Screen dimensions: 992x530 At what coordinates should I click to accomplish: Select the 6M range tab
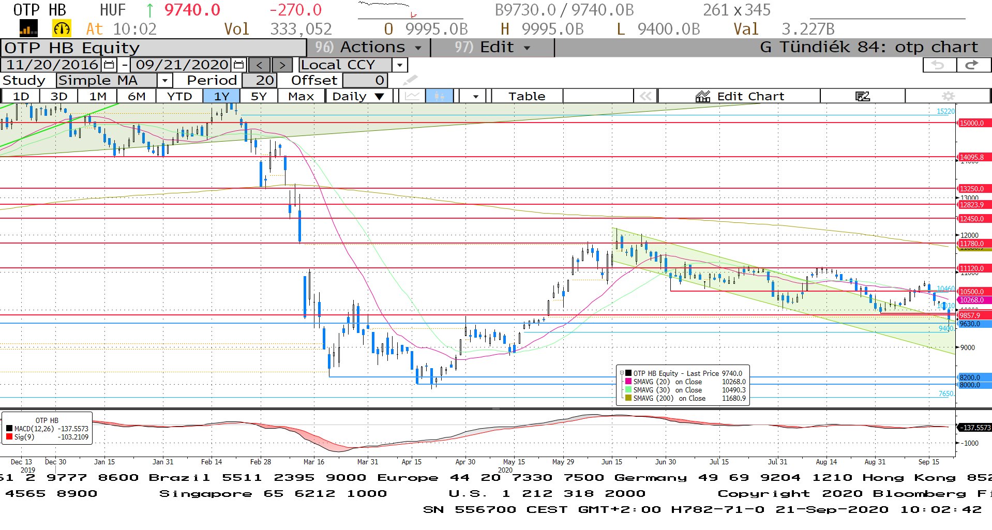click(137, 96)
